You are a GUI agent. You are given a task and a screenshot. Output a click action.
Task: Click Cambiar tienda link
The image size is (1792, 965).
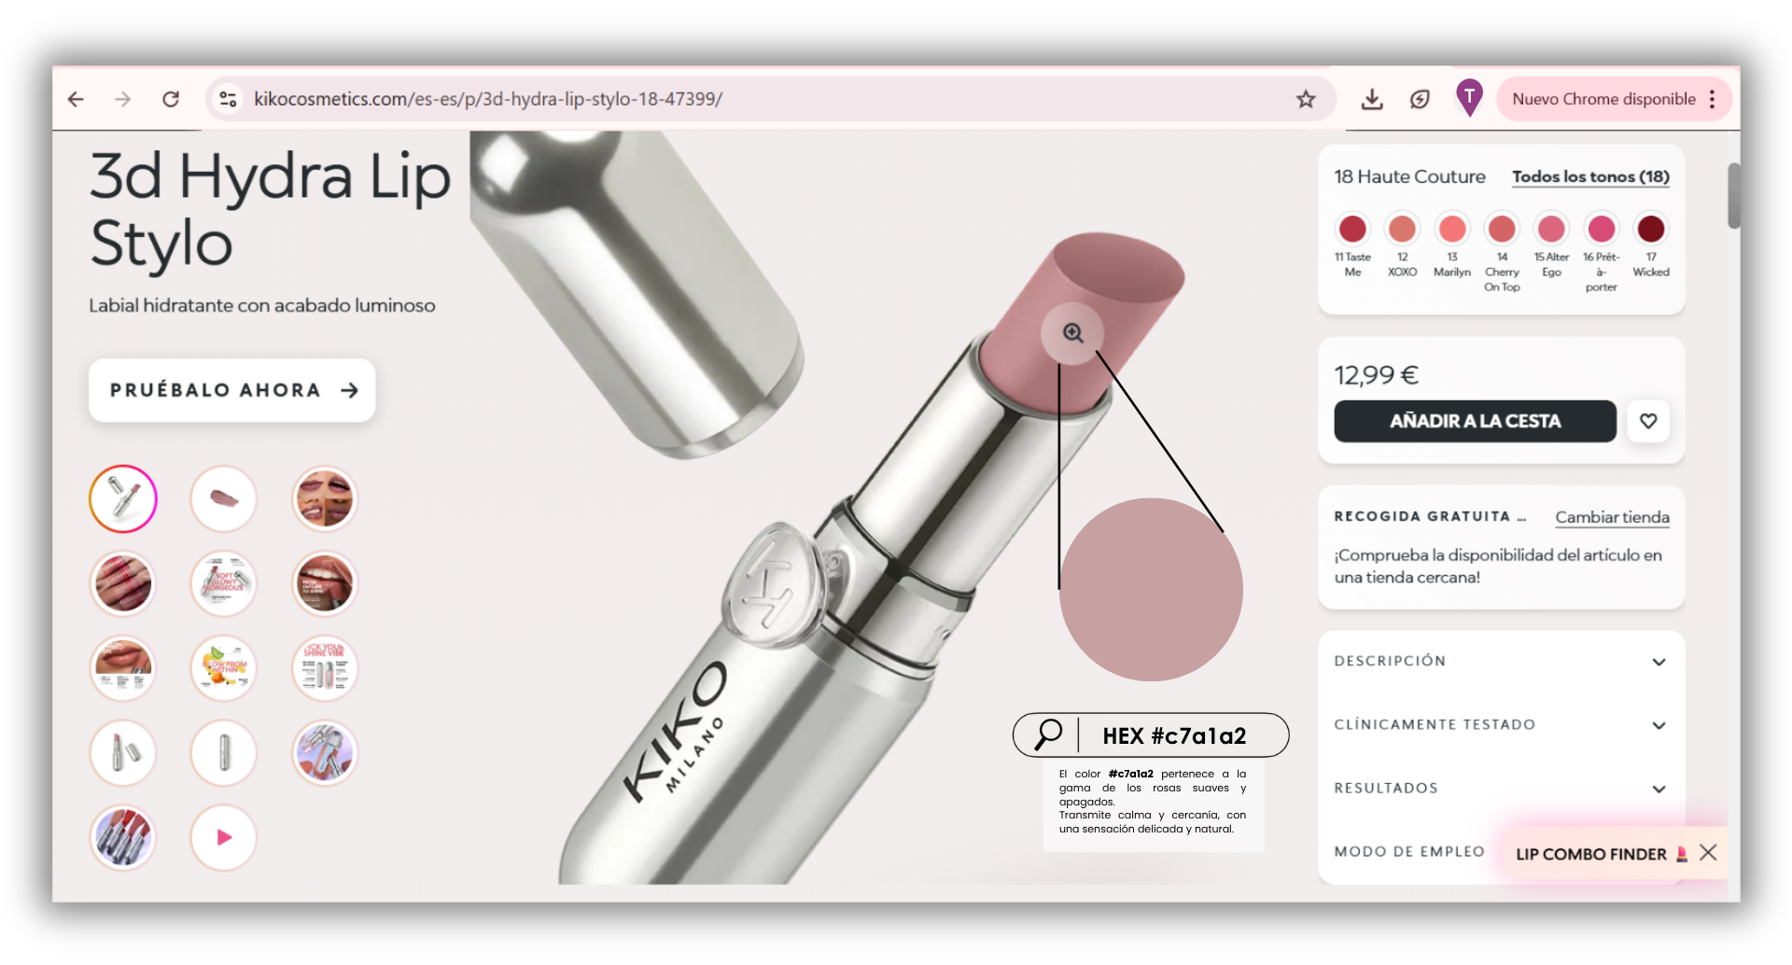(x=1612, y=517)
